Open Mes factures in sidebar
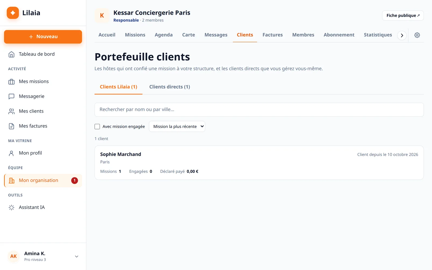 (43, 126)
